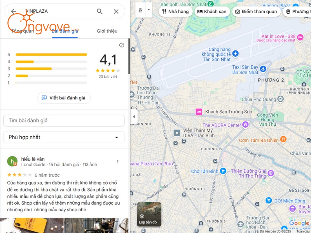Image resolution: width=311 pixels, height=233 pixels.
Task: Click the Viện Thẩm Mỹ DIVA marker
Action: (177, 133)
